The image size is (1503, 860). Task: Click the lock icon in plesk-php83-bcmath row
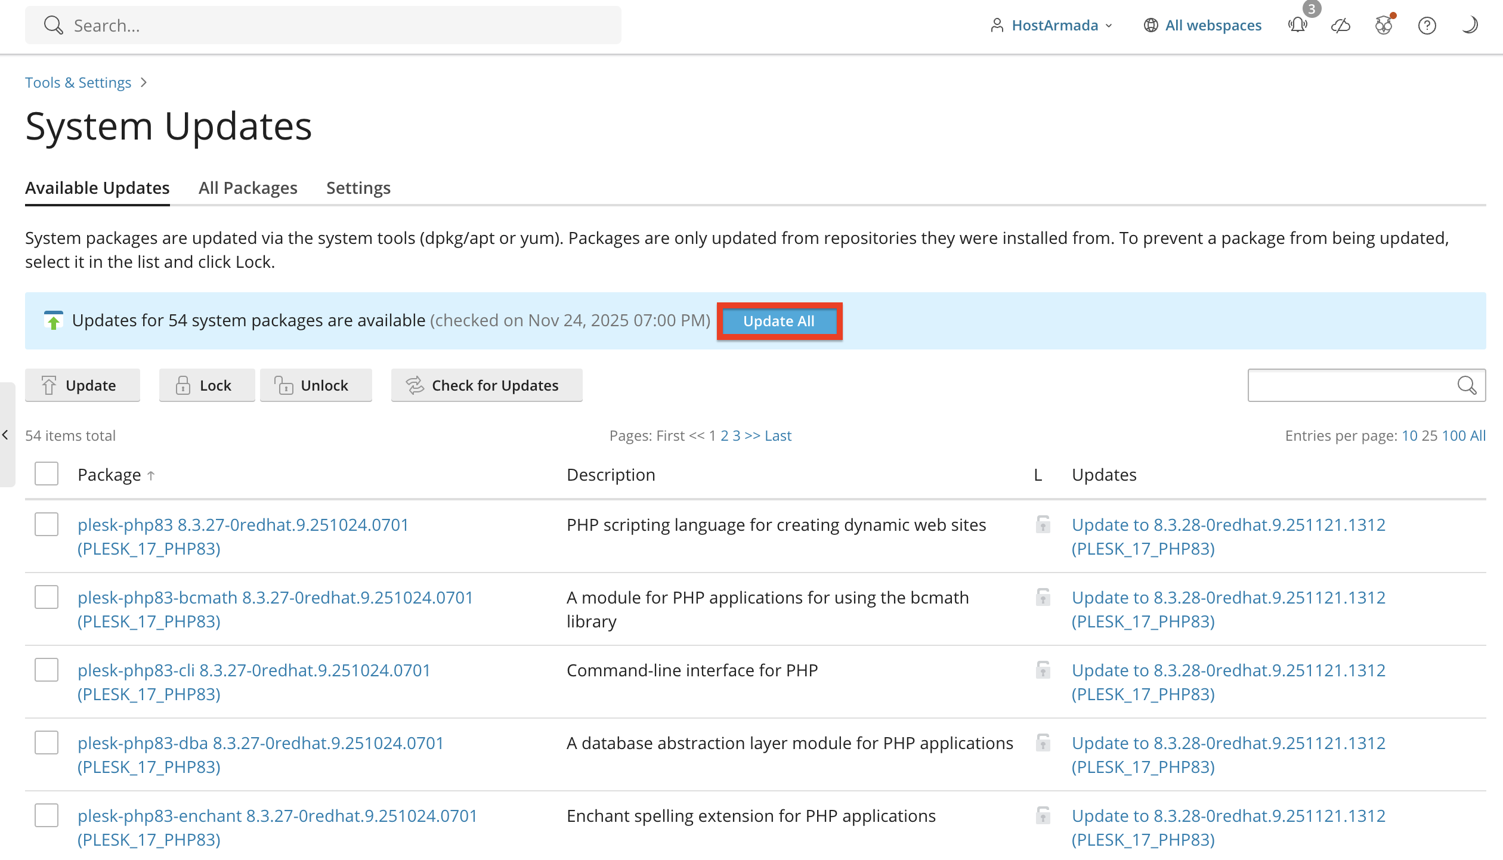click(x=1043, y=597)
